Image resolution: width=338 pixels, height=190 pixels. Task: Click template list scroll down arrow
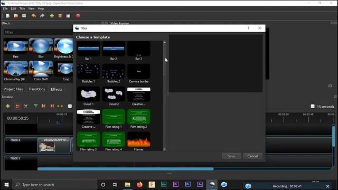(x=165, y=149)
